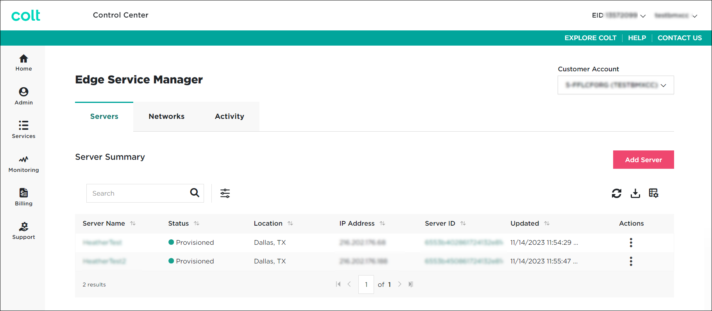Click CONTACT US link
Image resolution: width=712 pixels, height=311 pixels.
point(680,38)
